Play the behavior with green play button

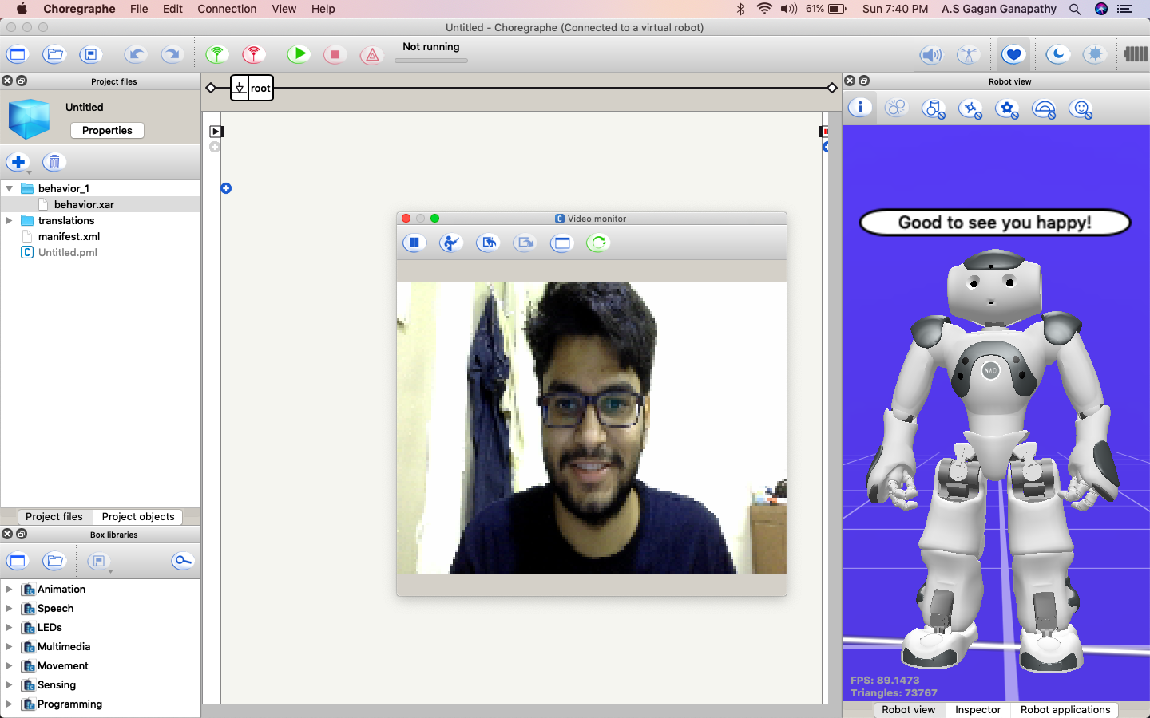[299, 55]
